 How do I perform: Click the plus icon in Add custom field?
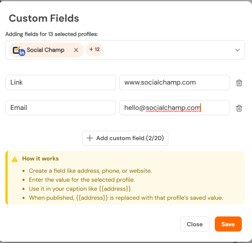90,138
